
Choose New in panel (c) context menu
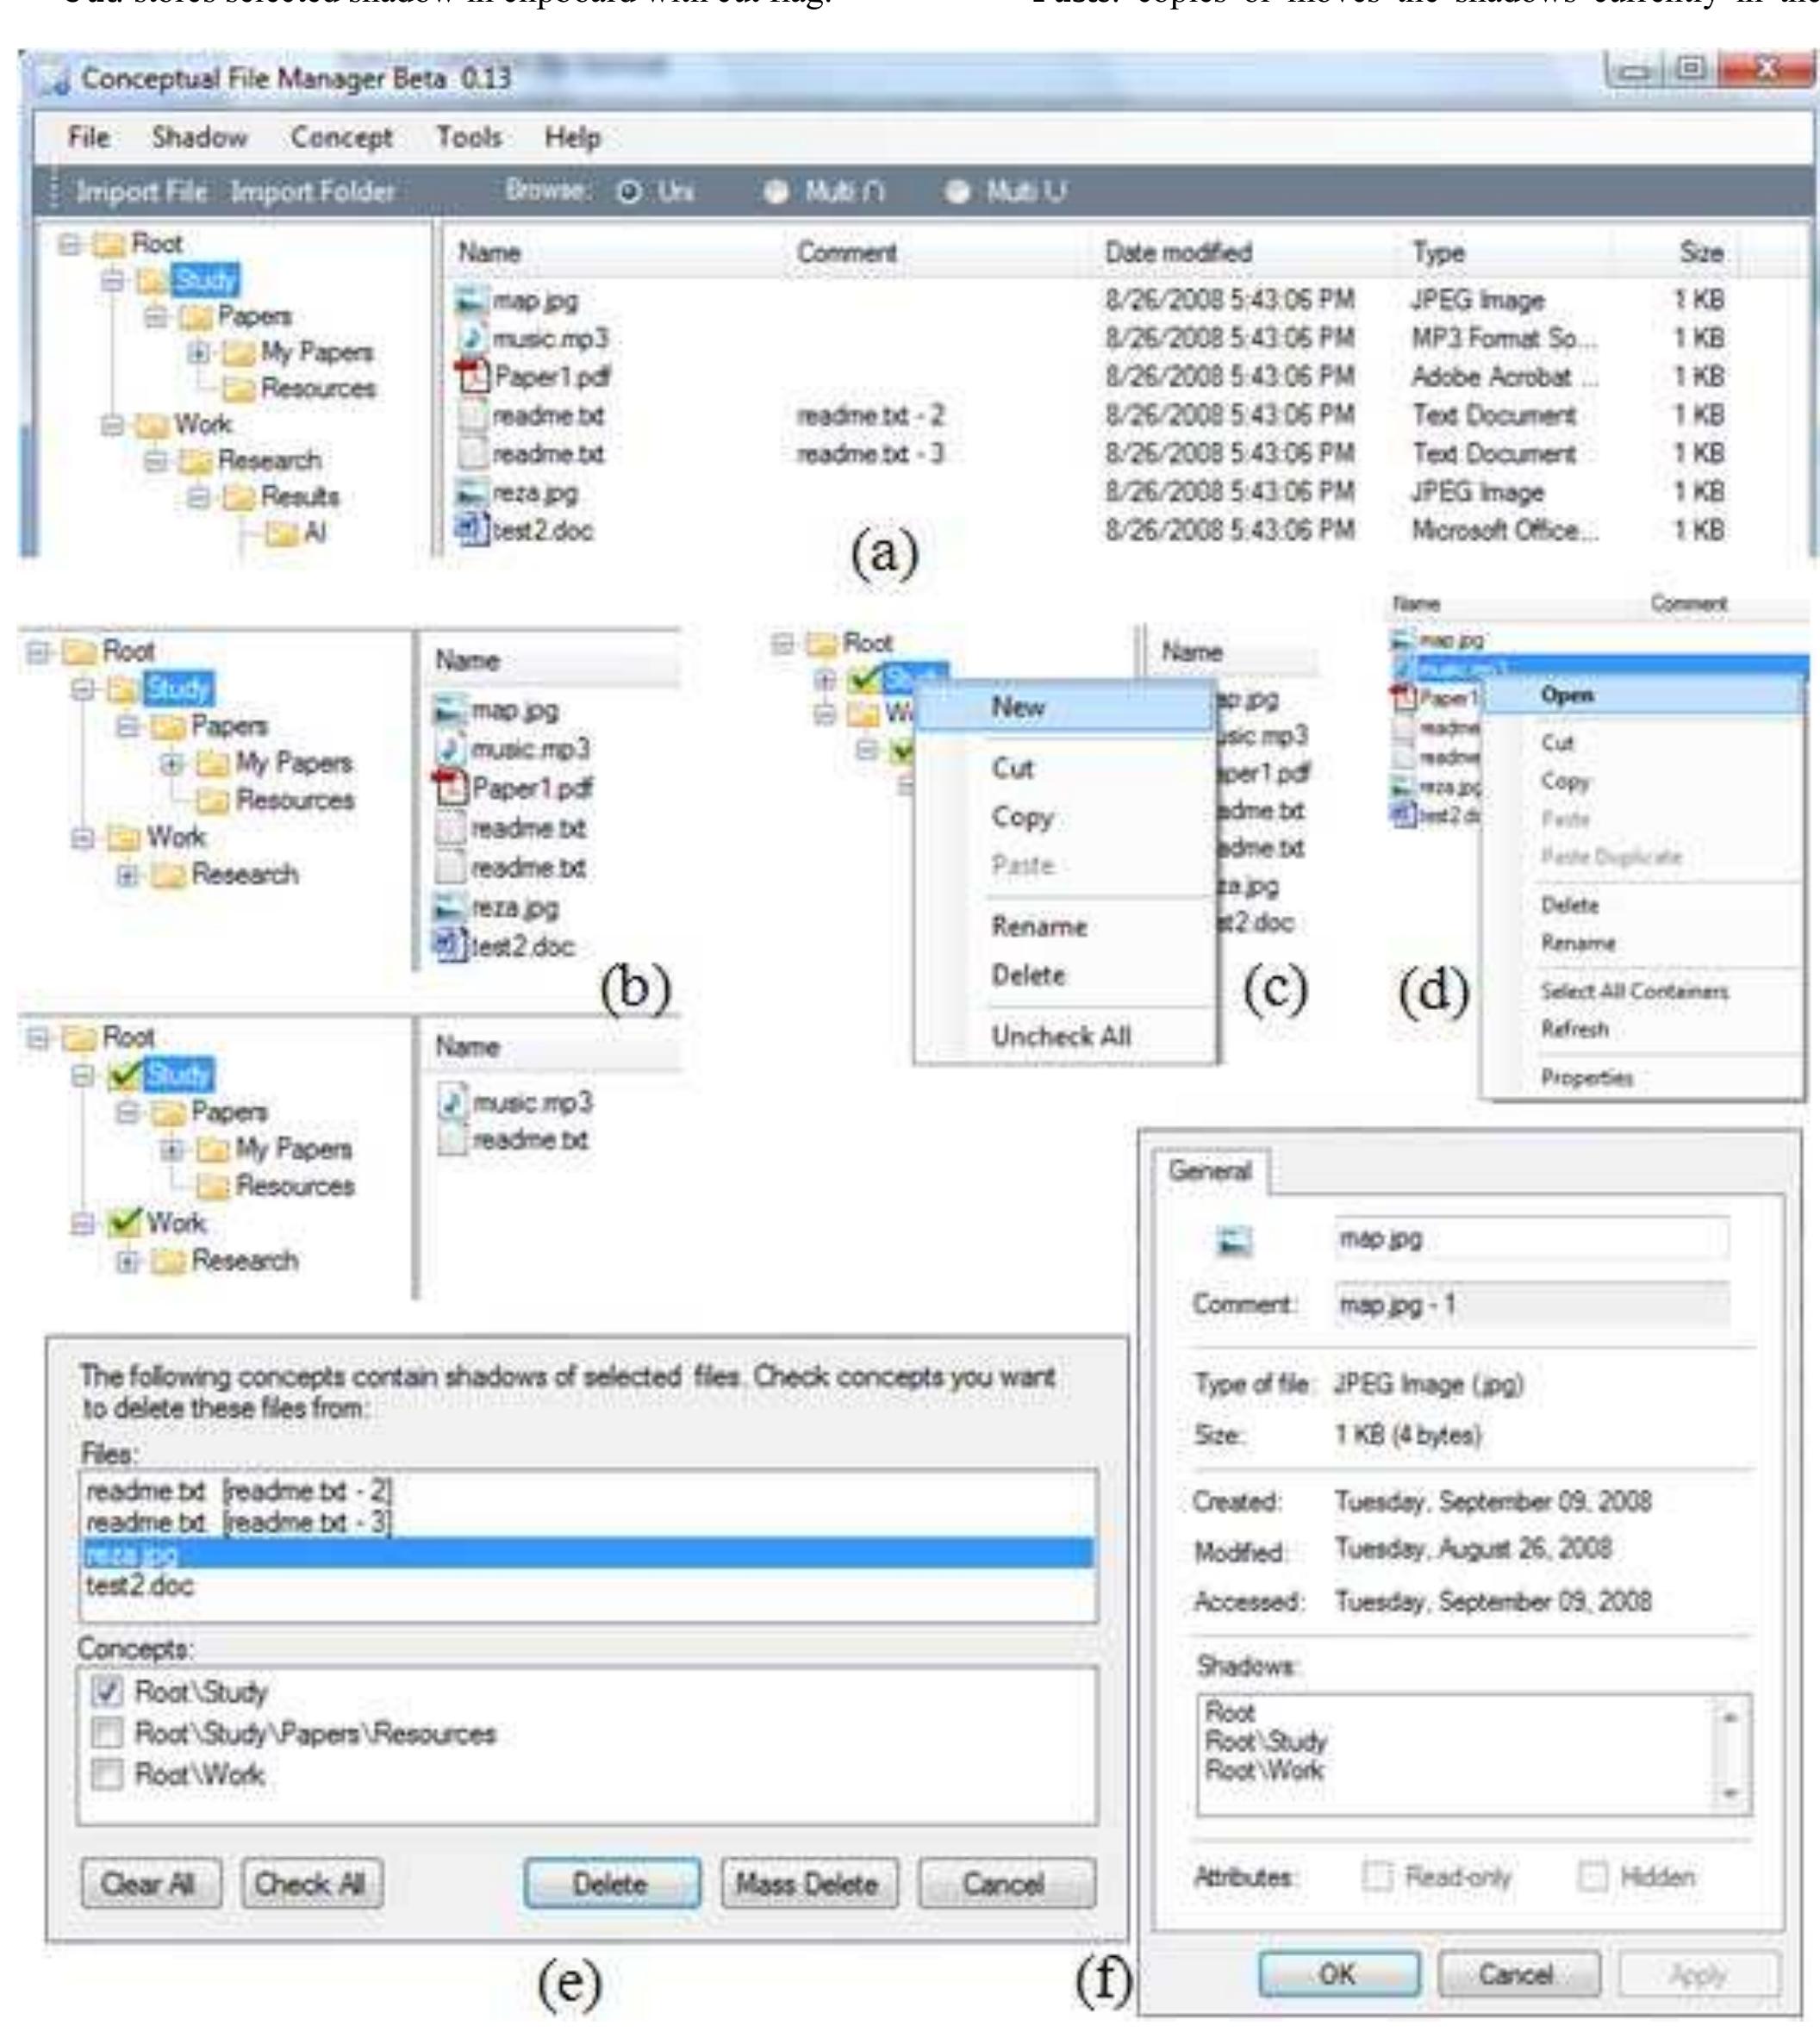(x=1064, y=707)
